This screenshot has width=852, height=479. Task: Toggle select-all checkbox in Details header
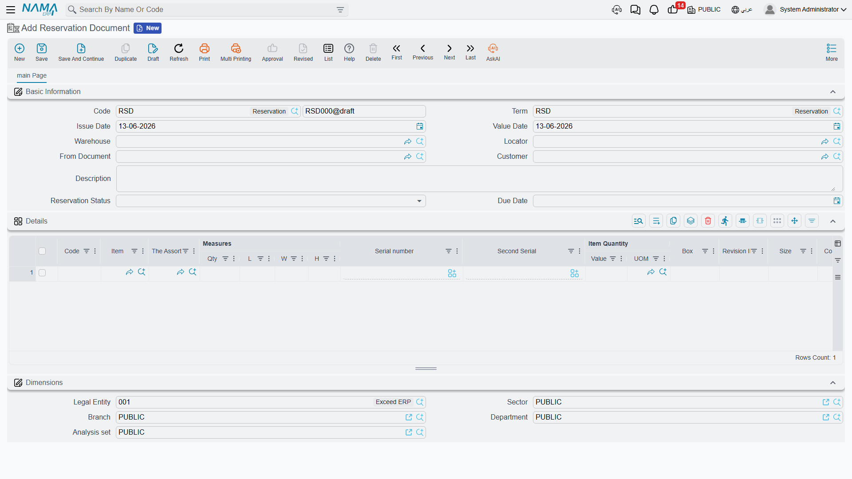42,251
